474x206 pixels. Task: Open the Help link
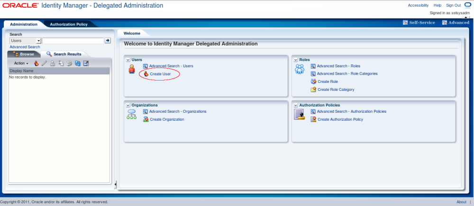(x=438, y=5)
